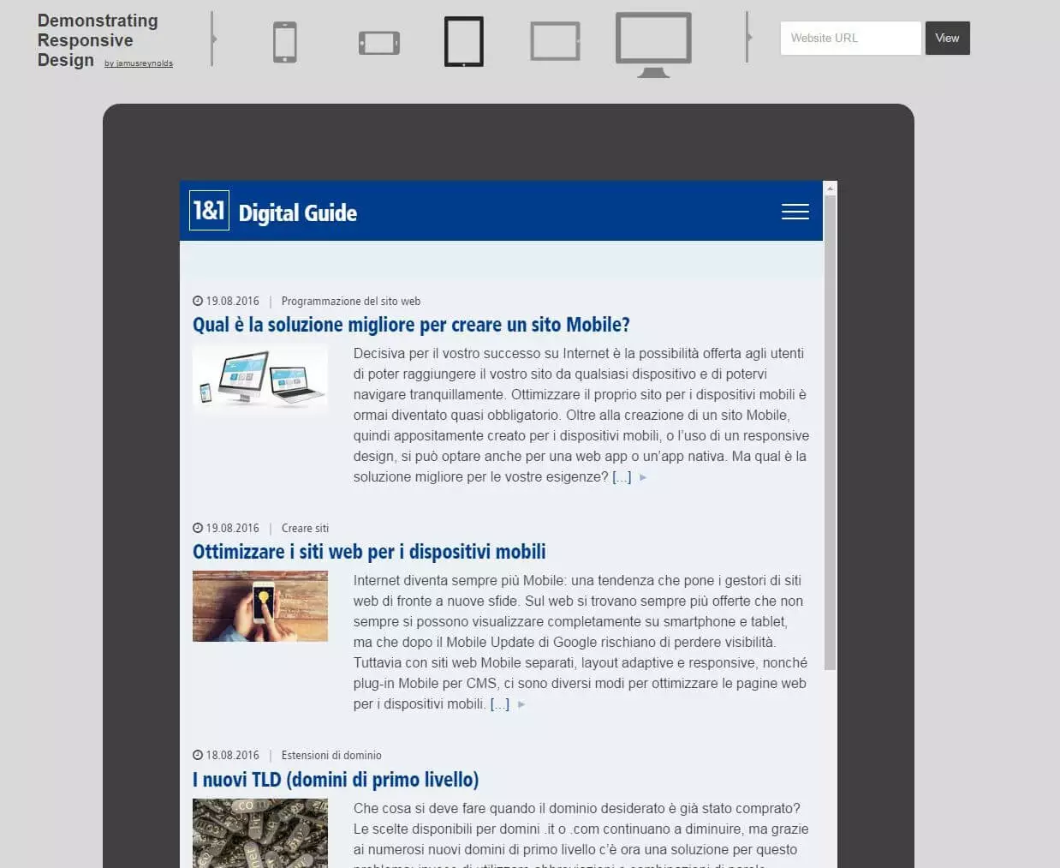Click the 1&1 logo
This screenshot has width=1060, height=868.
[209, 210]
